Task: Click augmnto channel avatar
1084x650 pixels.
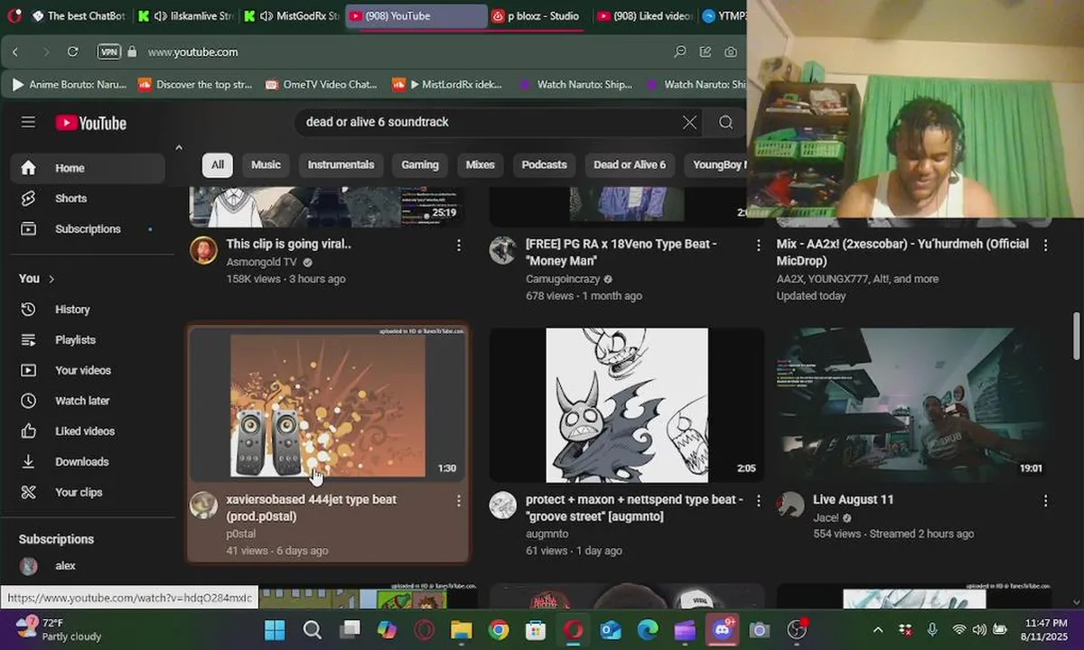Action: (503, 506)
